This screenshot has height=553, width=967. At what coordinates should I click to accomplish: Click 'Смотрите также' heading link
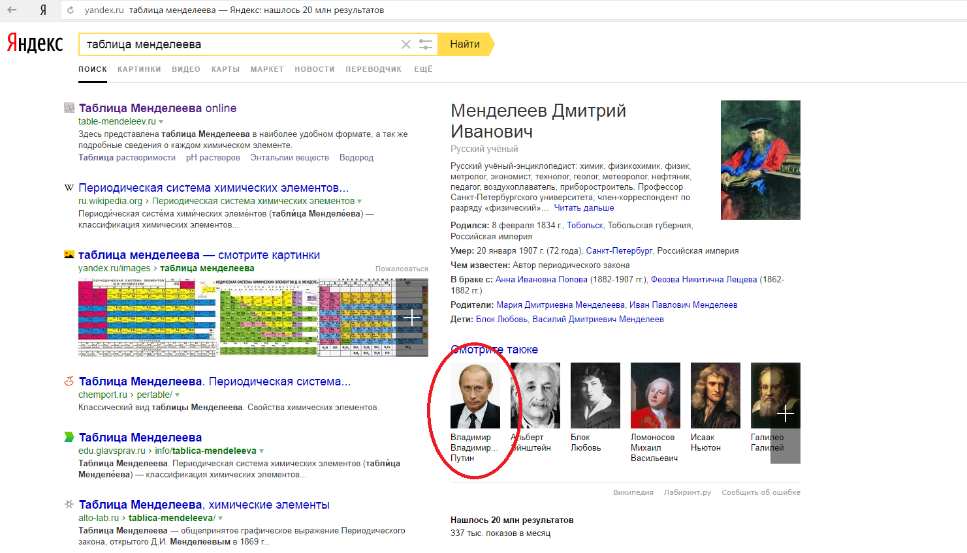click(494, 350)
